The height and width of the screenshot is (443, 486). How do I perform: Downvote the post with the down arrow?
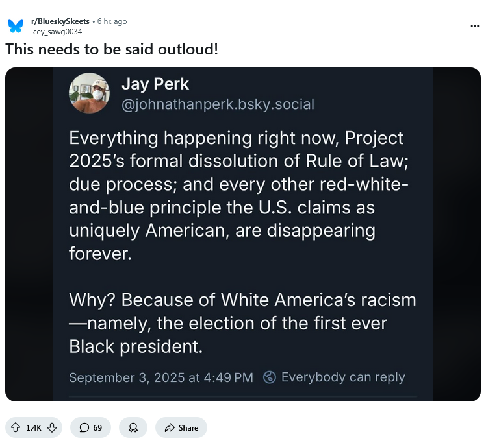point(52,427)
